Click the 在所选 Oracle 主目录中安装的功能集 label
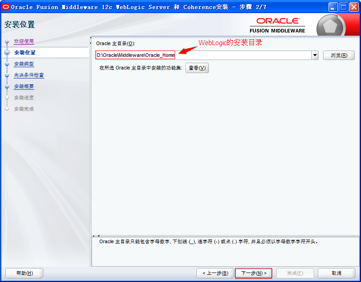The width and height of the screenshot is (361, 282). click(141, 68)
